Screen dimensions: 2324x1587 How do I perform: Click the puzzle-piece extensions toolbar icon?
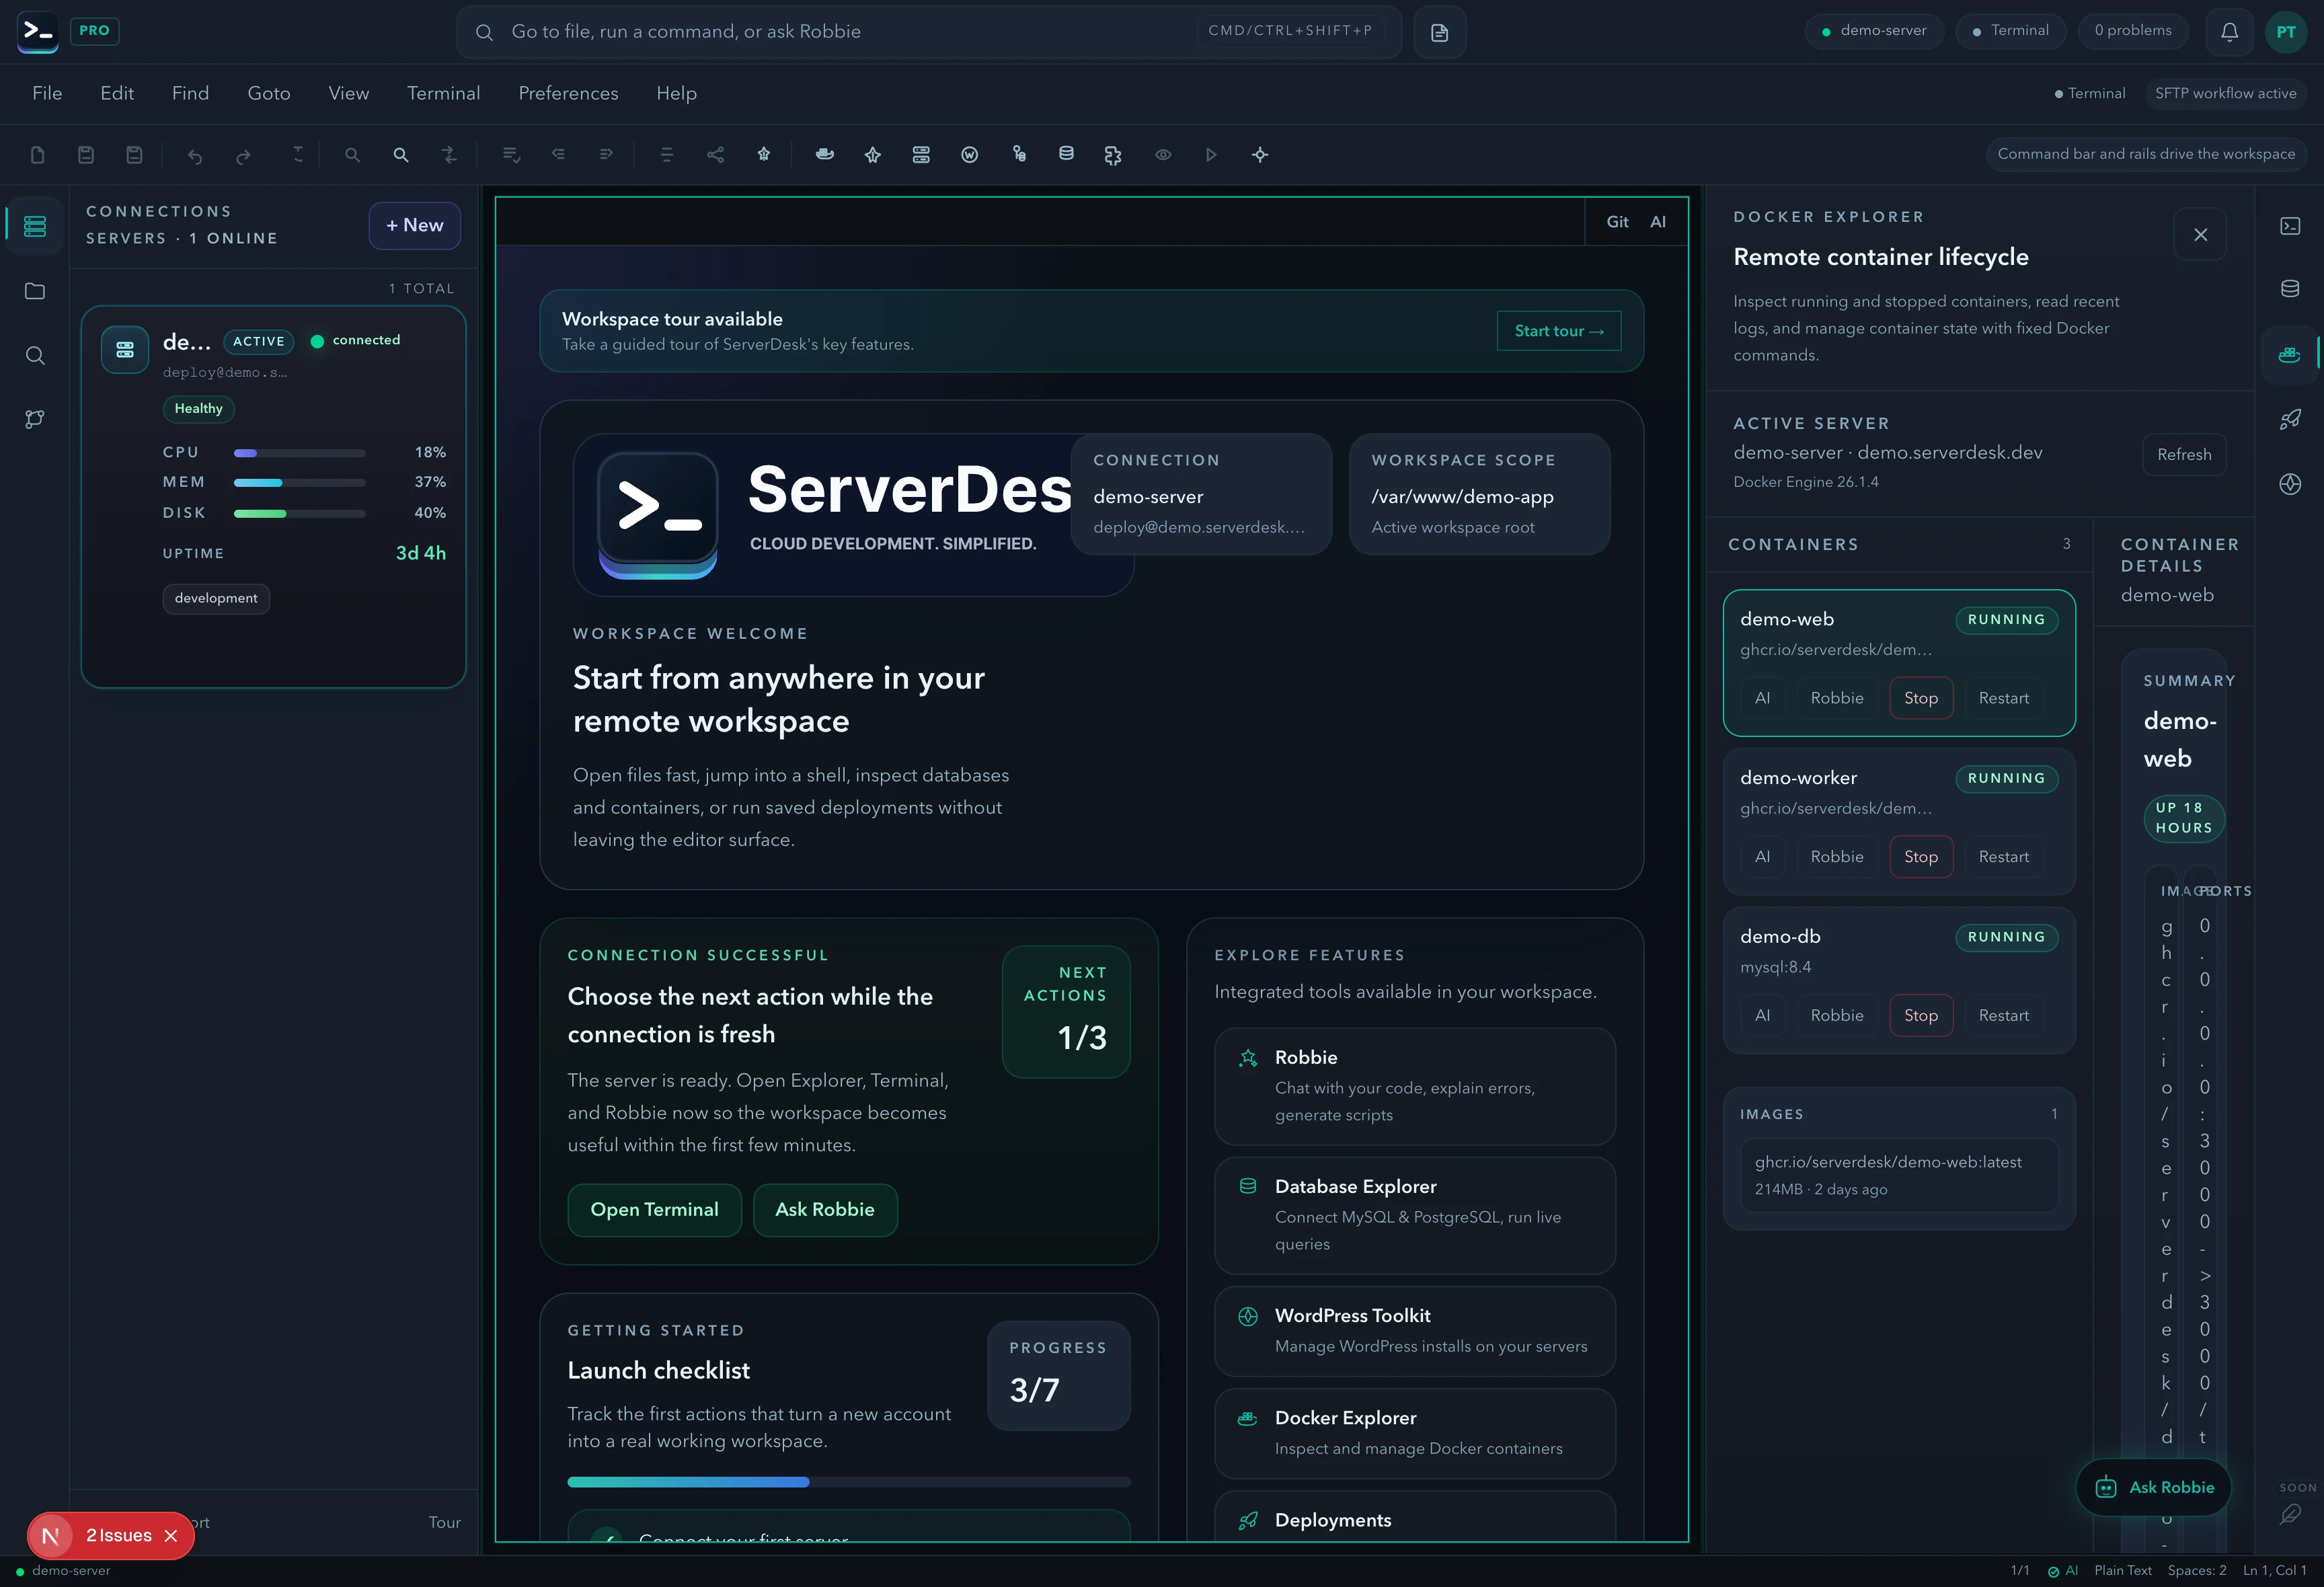(x=1113, y=155)
